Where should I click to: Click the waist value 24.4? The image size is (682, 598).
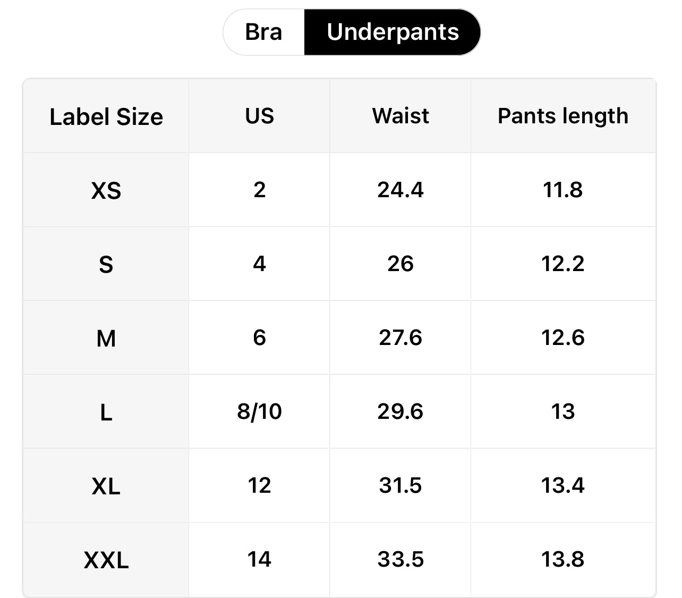point(400,190)
